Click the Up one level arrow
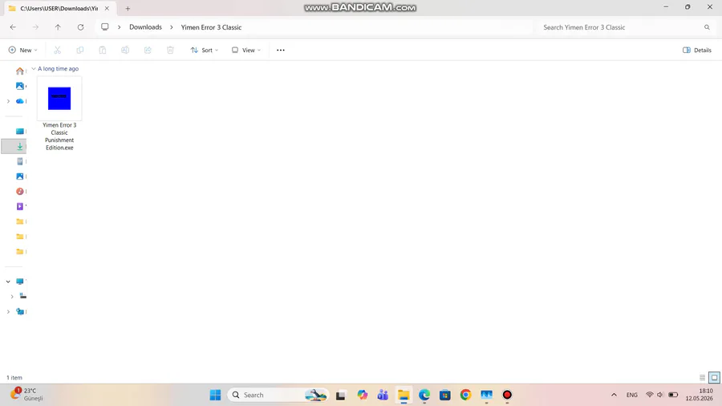Screen dimensions: 722x406 (58, 27)
